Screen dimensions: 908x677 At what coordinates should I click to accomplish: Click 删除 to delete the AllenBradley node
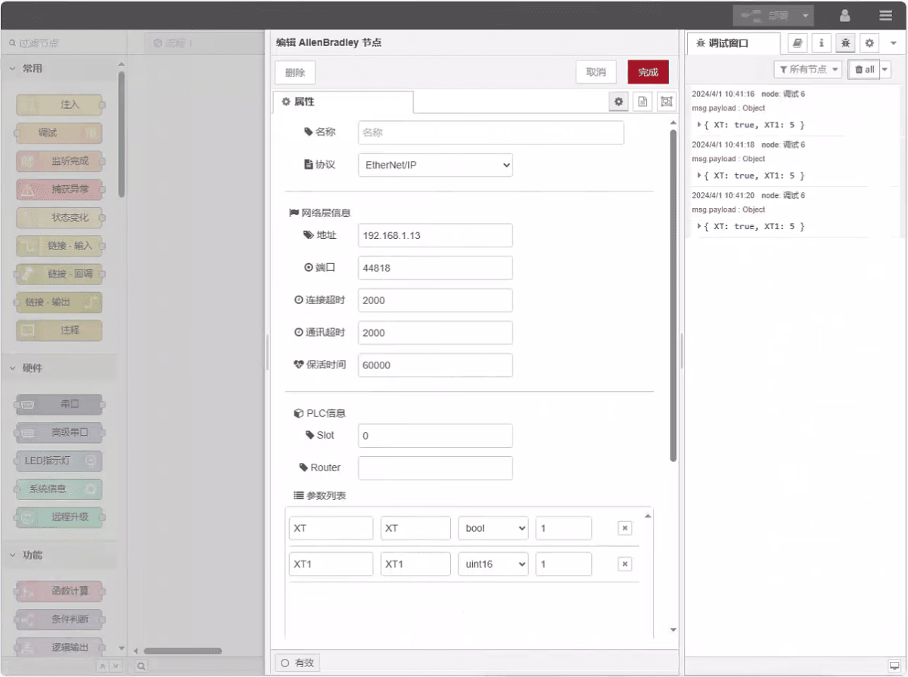click(x=294, y=72)
